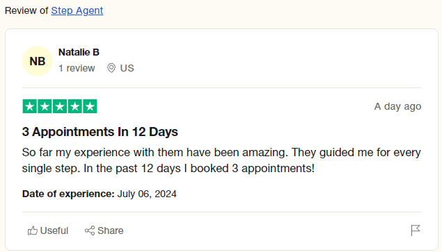Click the location pin icon

111,68
